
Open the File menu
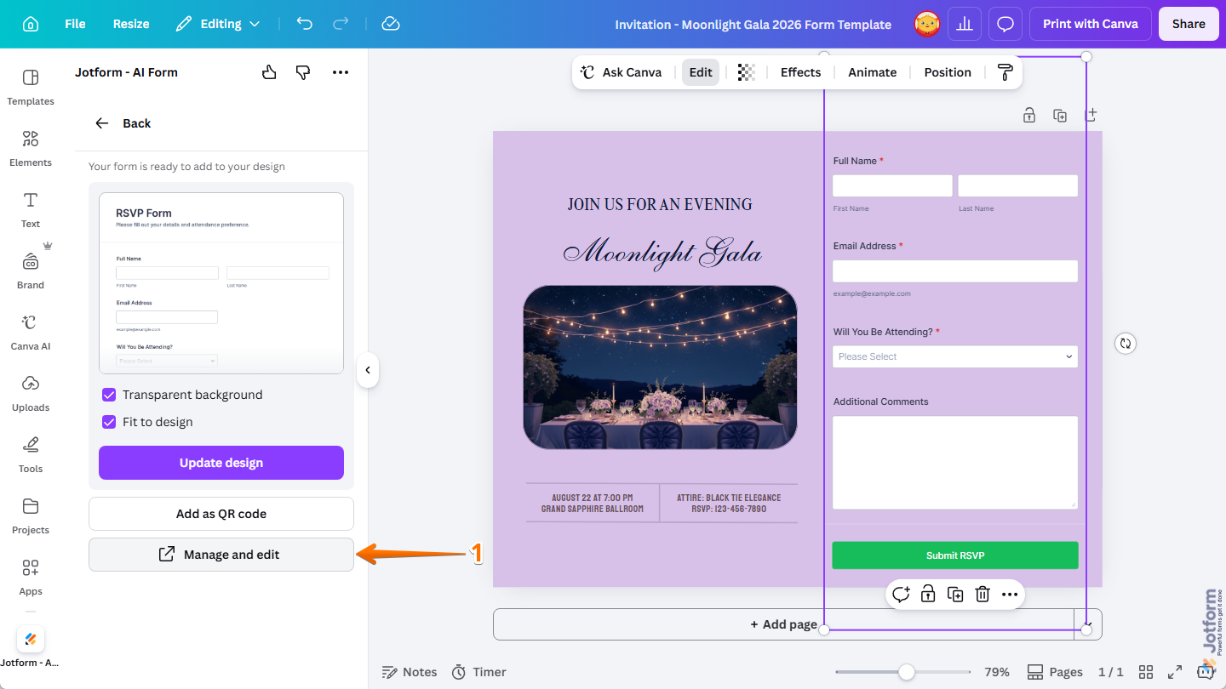[x=75, y=24]
